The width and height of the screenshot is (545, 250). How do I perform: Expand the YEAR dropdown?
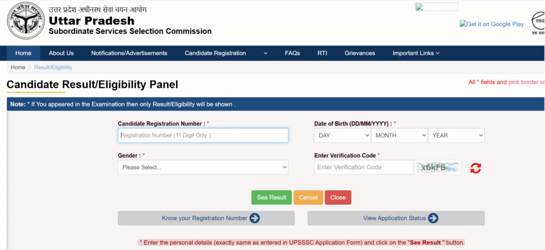pos(456,136)
